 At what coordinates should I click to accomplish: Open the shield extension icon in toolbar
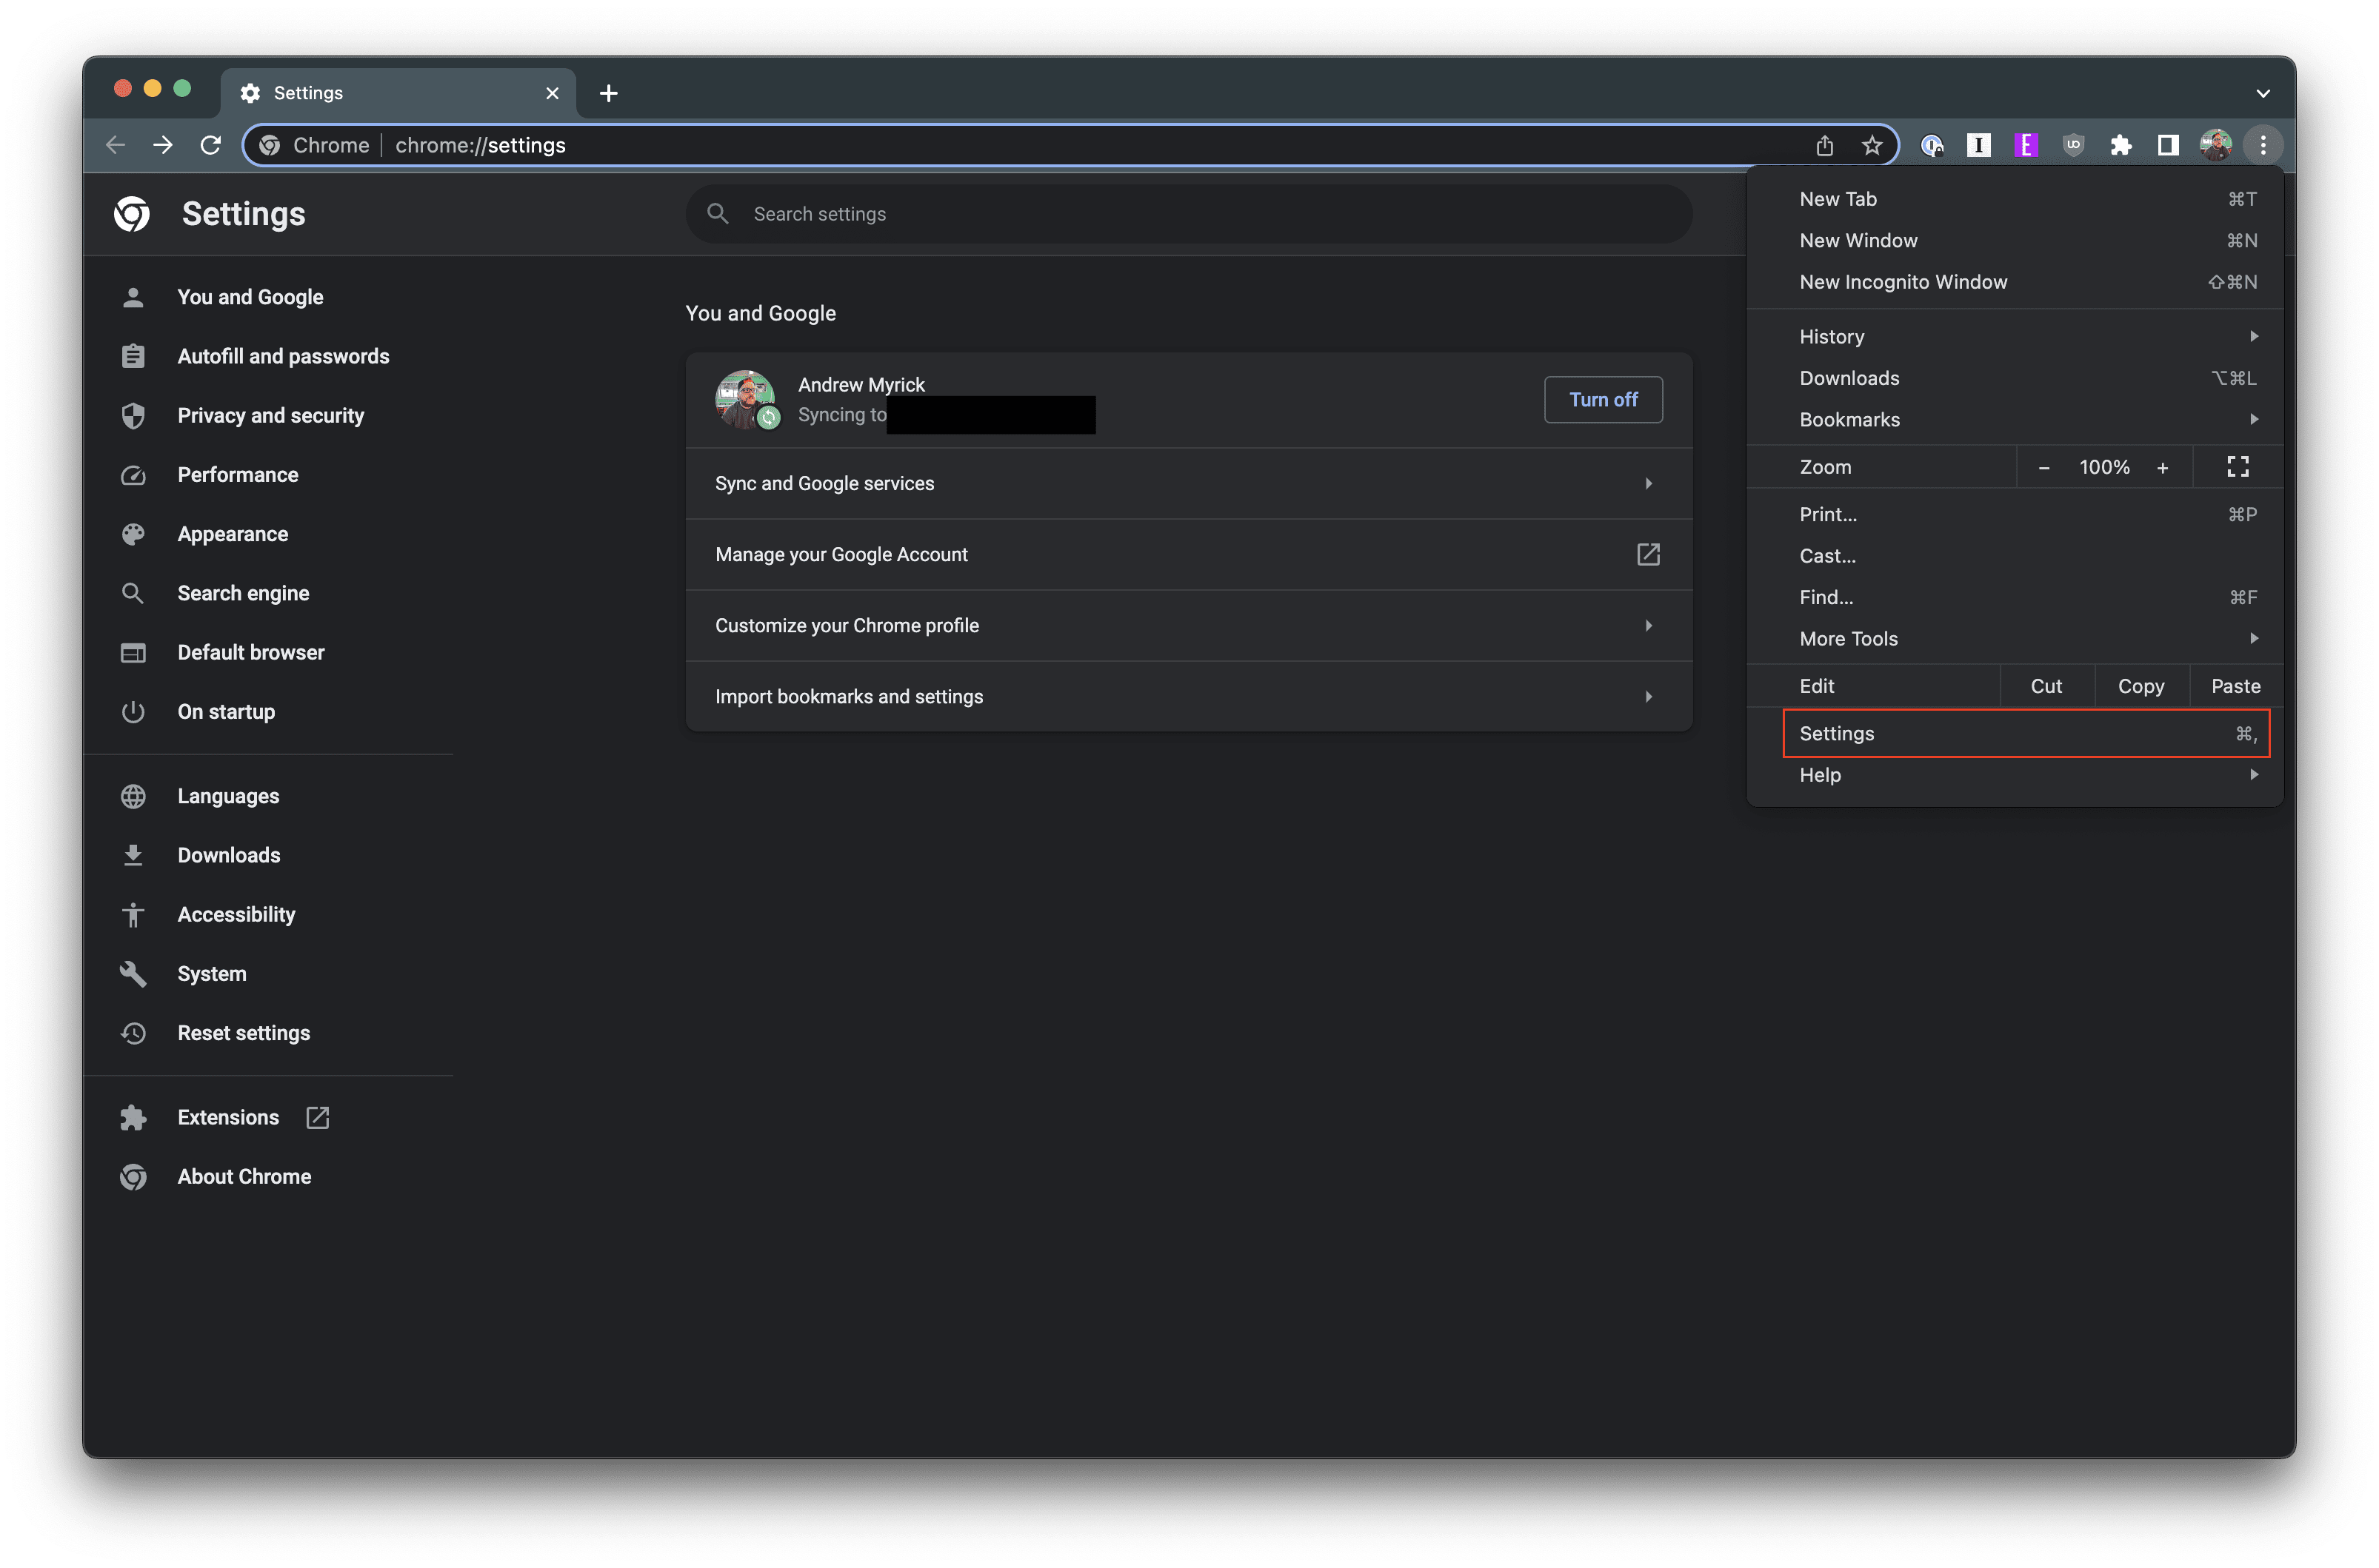tap(2073, 145)
